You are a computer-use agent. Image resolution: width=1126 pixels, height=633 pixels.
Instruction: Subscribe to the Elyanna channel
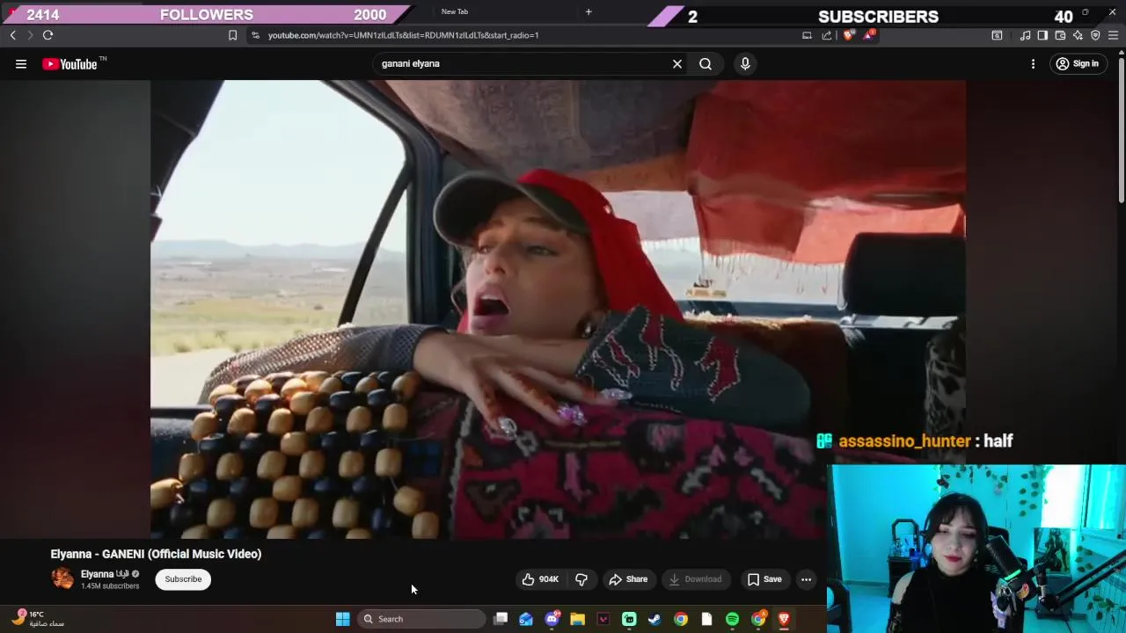(x=183, y=579)
